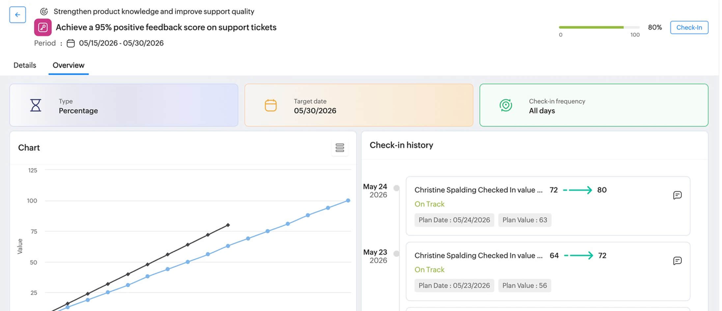Open the chart hamburger menu

(340, 148)
